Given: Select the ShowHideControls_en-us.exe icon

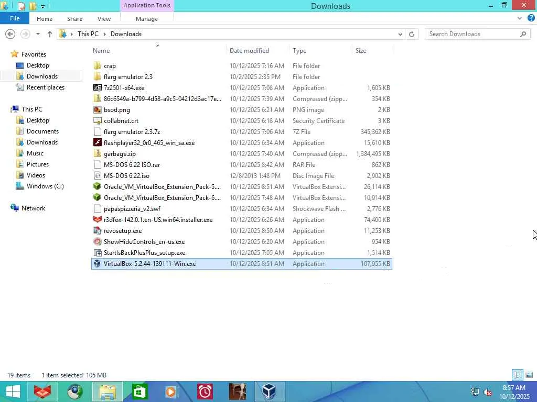Looking at the screenshot, I should (97, 242).
